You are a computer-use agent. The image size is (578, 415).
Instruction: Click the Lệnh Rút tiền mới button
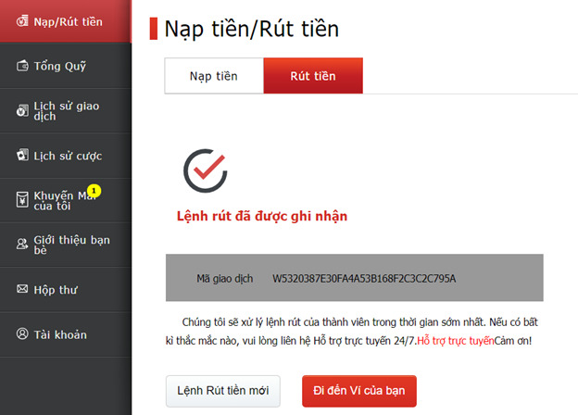click(x=223, y=391)
